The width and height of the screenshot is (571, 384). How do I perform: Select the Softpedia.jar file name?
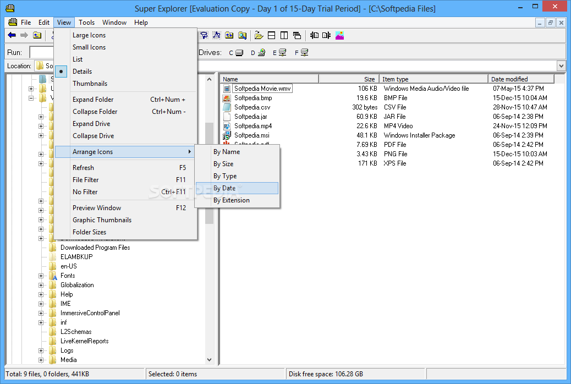click(250, 117)
